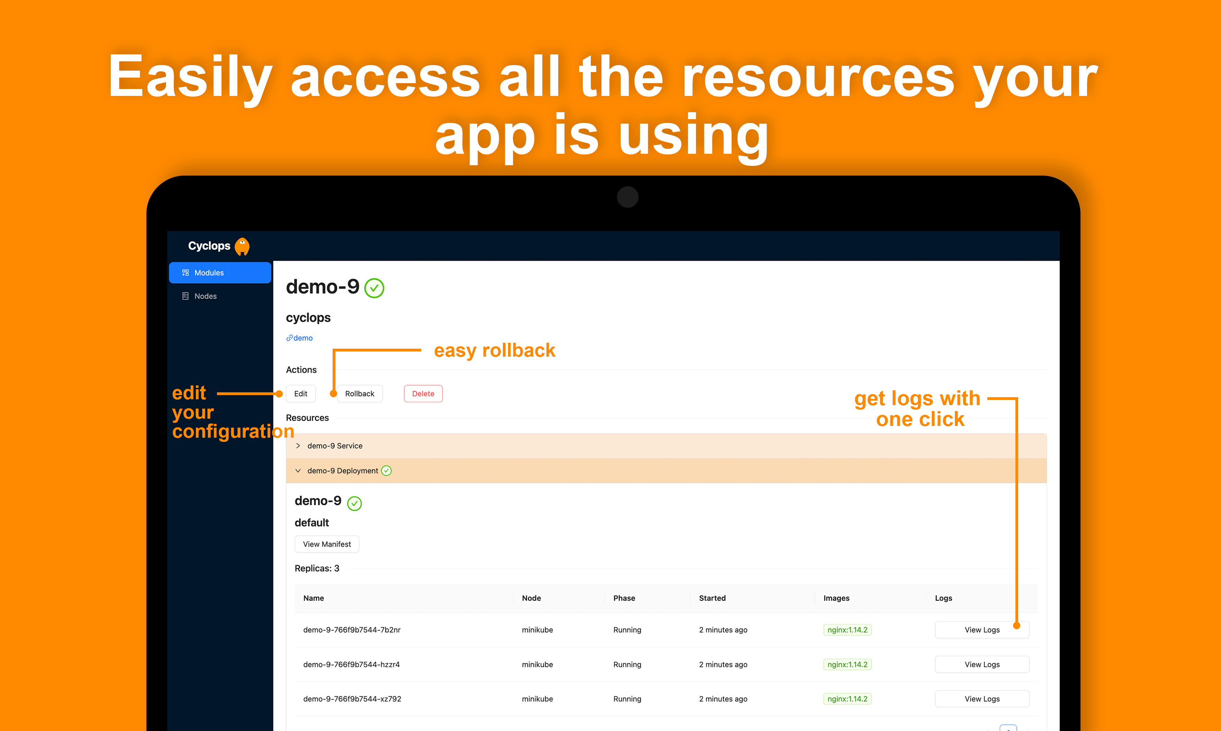Click the demo-9 Service panel header
This screenshot has height=731, width=1221.
tap(666, 446)
